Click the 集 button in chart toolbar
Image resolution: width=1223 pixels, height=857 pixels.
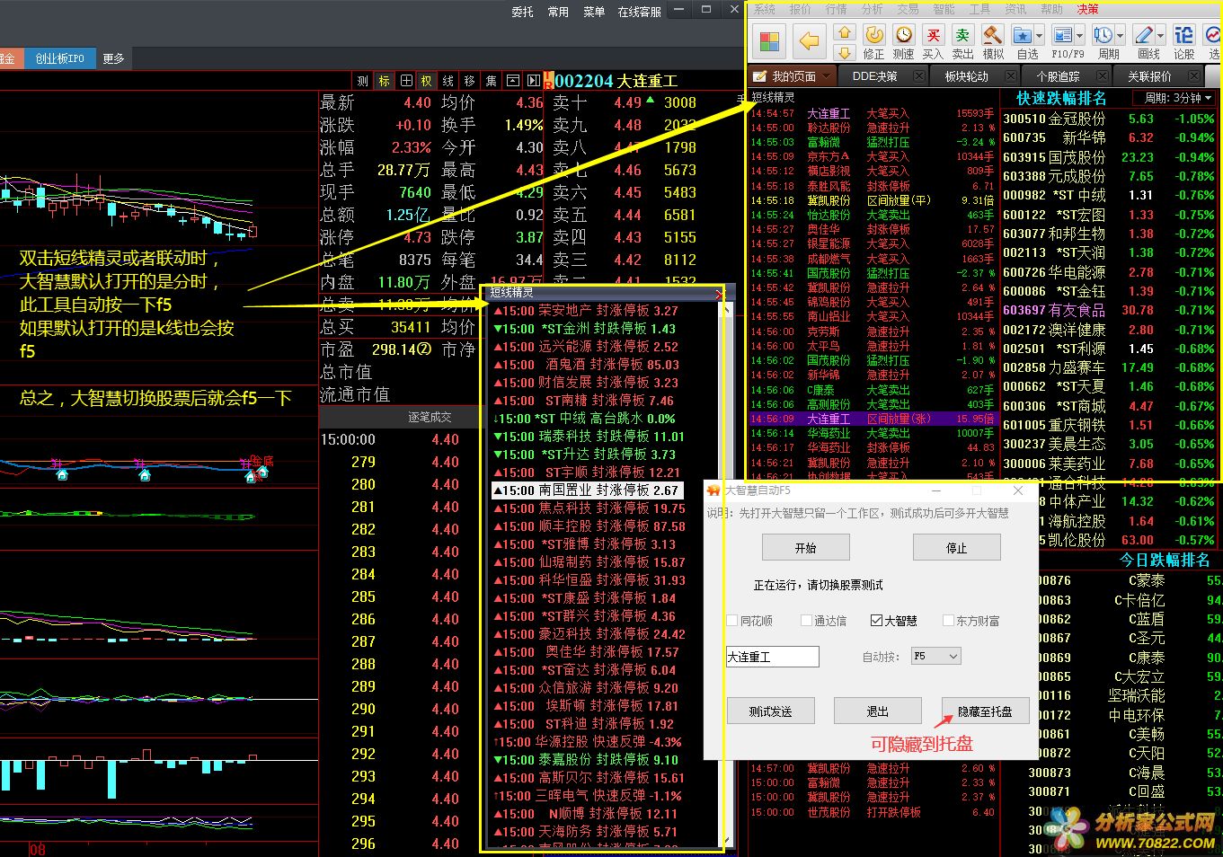tap(491, 81)
